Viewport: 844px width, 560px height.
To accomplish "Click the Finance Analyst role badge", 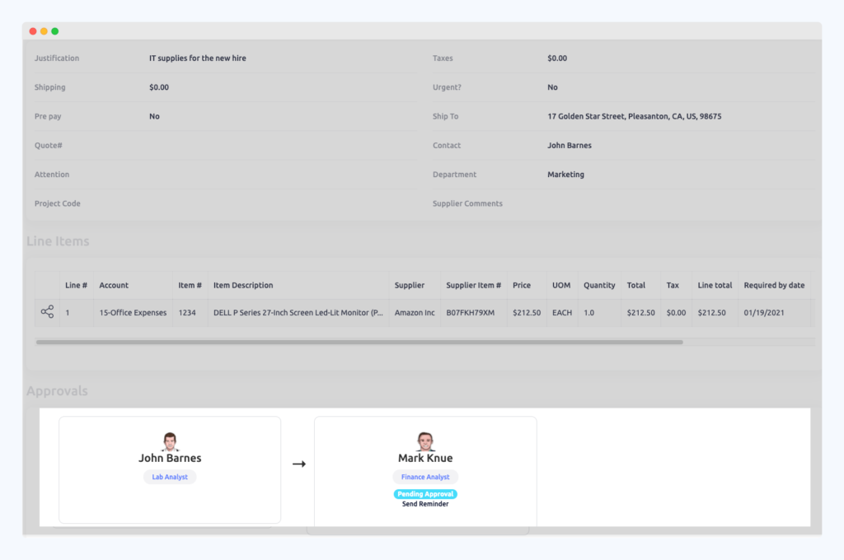I will tap(425, 476).
